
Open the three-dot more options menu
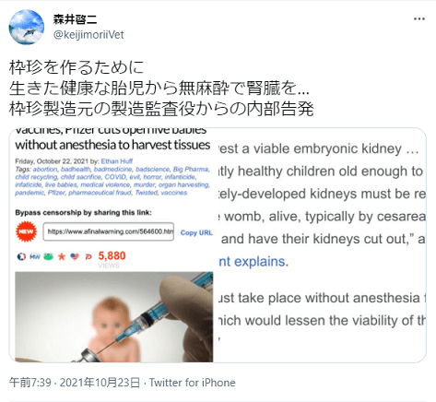click(x=419, y=19)
